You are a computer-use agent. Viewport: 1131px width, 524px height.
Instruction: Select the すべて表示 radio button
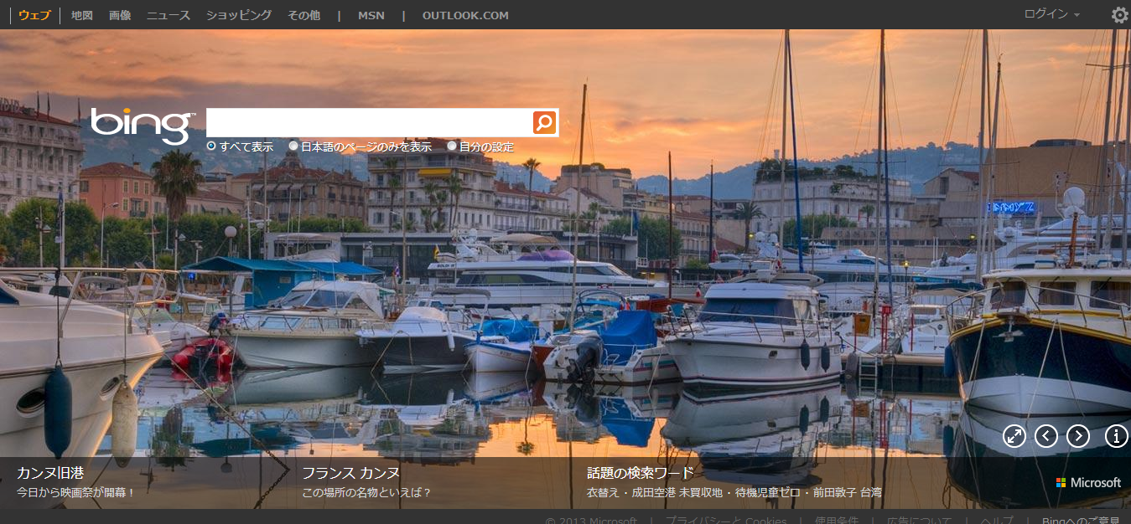coord(211,146)
